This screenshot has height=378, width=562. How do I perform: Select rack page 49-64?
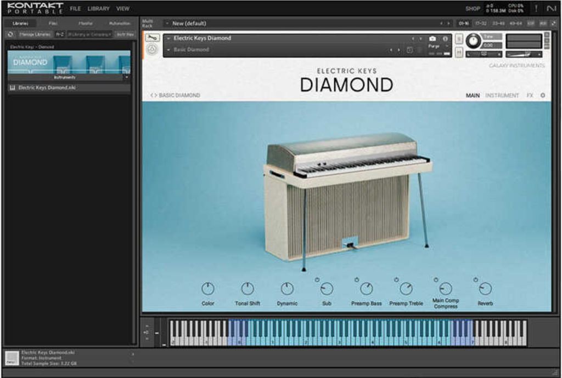coord(515,23)
